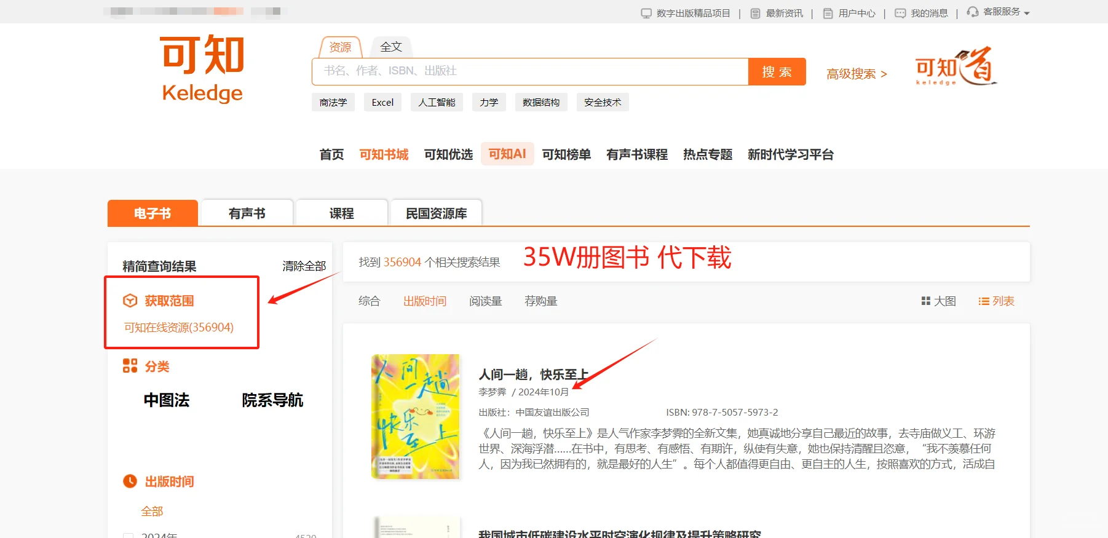Image resolution: width=1108 pixels, height=538 pixels.
Task: Click 最新资讯 link text
Action: pos(784,13)
